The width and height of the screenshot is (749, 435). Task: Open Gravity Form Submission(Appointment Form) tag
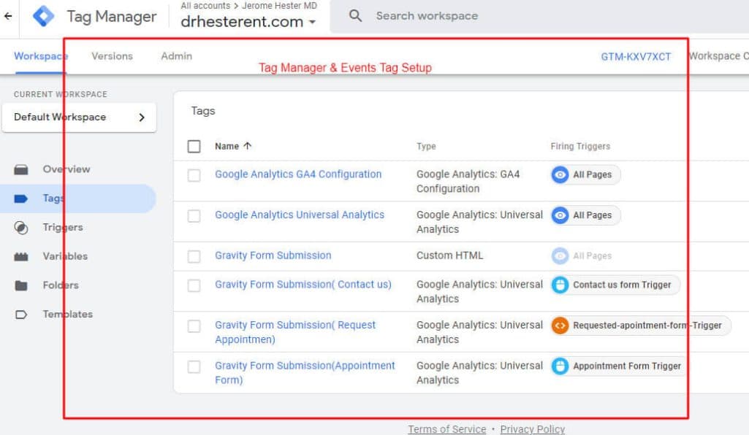[x=305, y=372]
